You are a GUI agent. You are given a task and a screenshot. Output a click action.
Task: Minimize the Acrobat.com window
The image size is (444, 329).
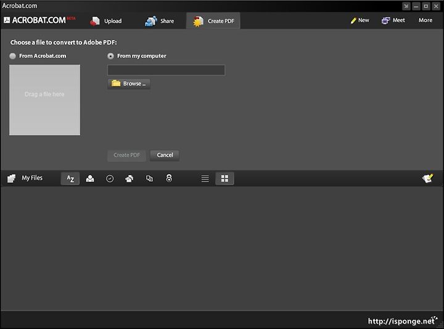point(416,6)
